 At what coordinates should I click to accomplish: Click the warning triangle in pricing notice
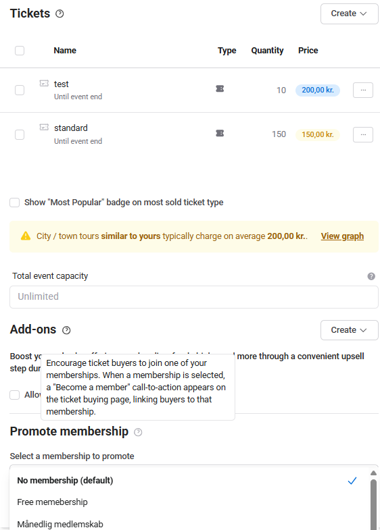26,236
